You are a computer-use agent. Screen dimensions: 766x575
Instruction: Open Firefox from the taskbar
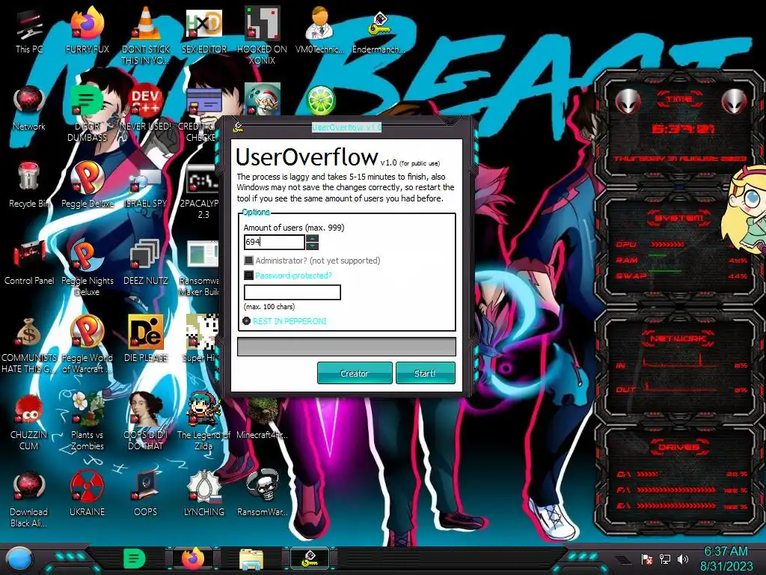[x=192, y=559]
